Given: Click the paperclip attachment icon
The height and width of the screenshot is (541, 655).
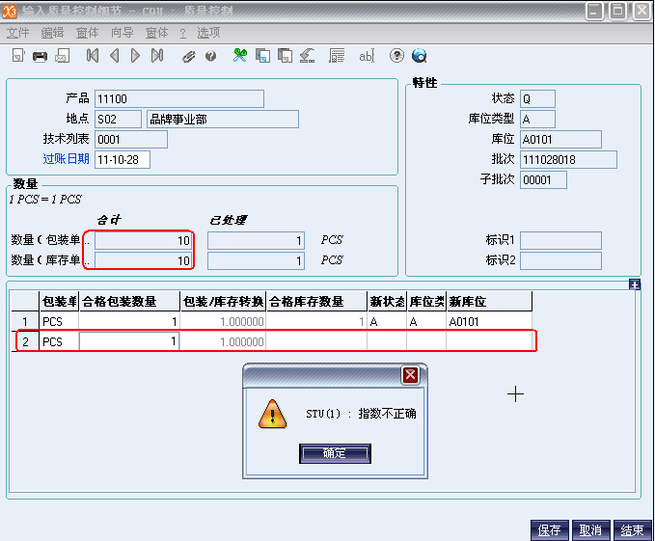Looking at the screenshot, I should click(189, 56).
